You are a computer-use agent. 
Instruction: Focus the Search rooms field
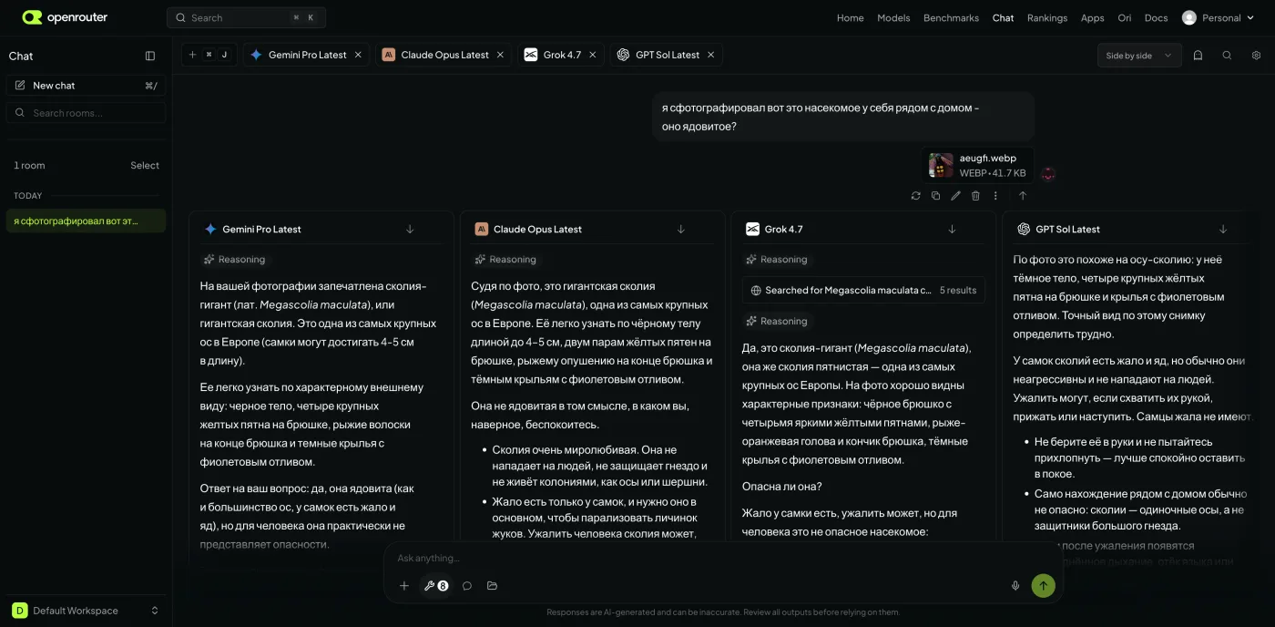click(86, 113)
